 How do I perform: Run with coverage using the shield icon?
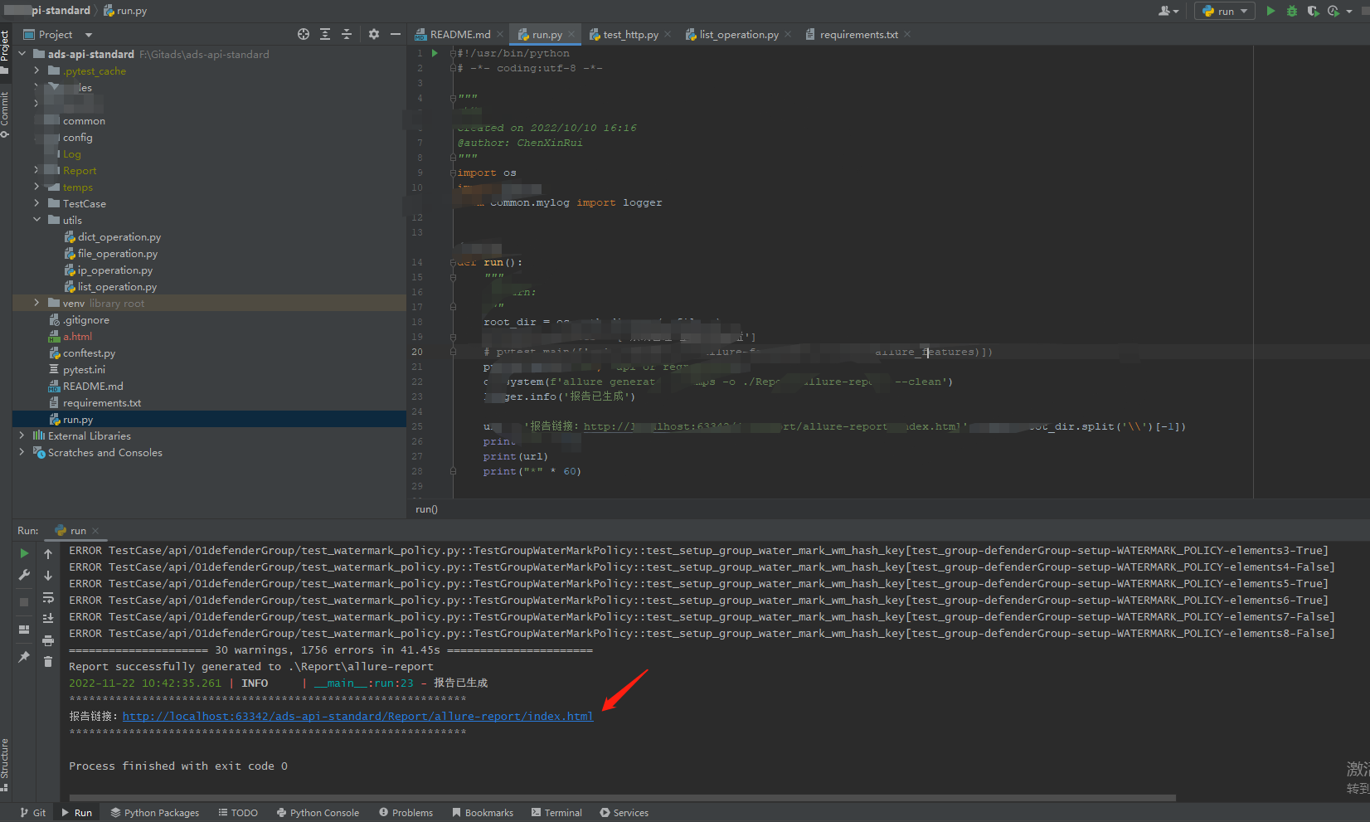1313,11
